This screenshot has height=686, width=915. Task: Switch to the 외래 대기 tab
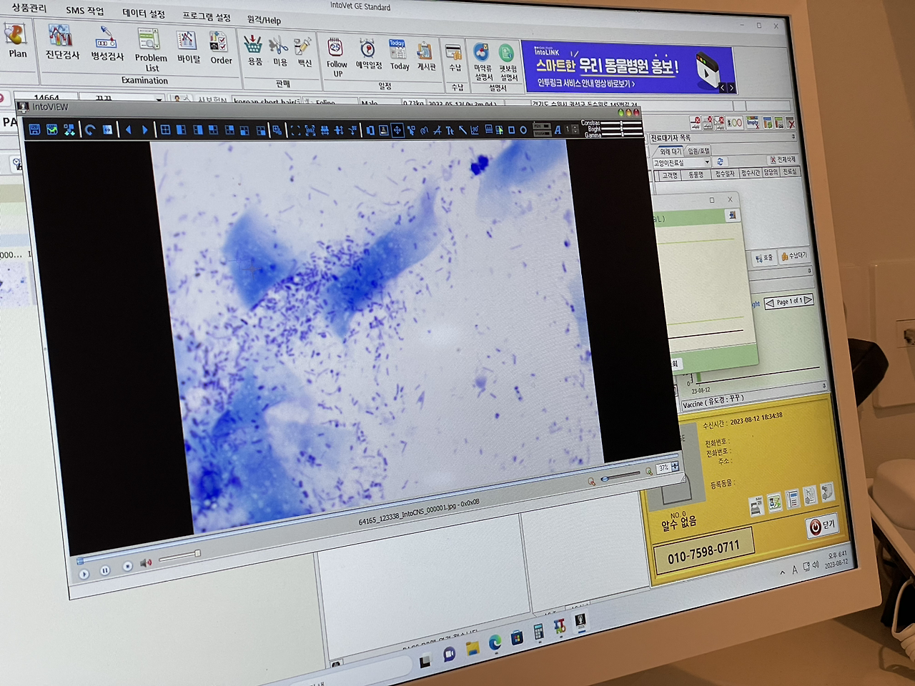click(x=670, y=151)
